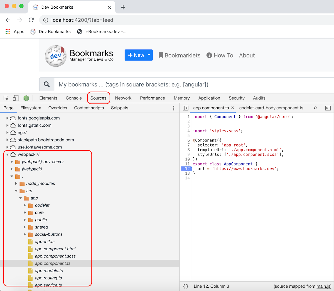
Task: Collapse the app folder
Action: click(21, 198)
